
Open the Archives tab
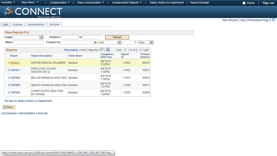54,24
